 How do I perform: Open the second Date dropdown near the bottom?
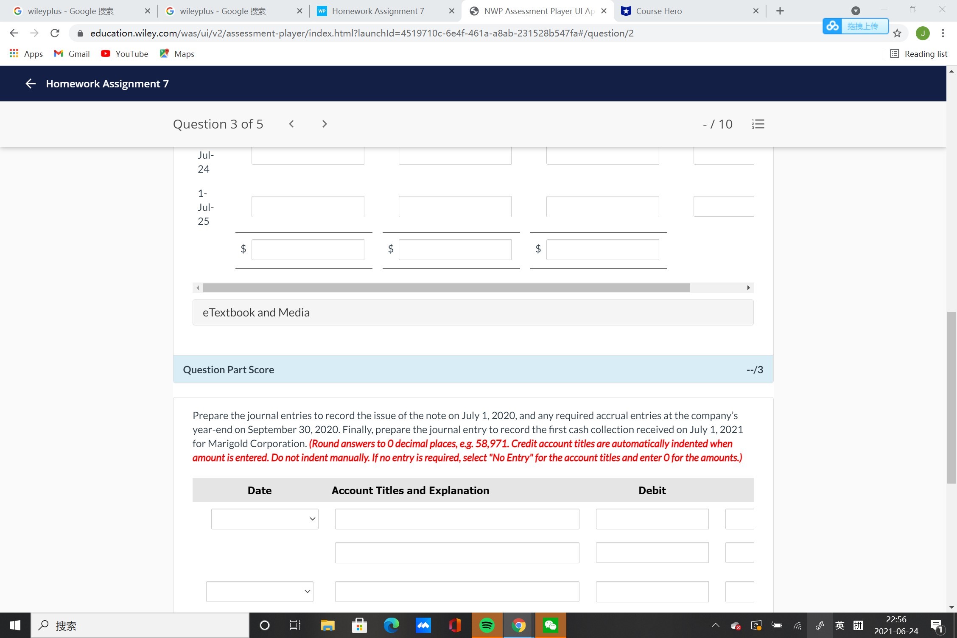(x=259, y=591)
